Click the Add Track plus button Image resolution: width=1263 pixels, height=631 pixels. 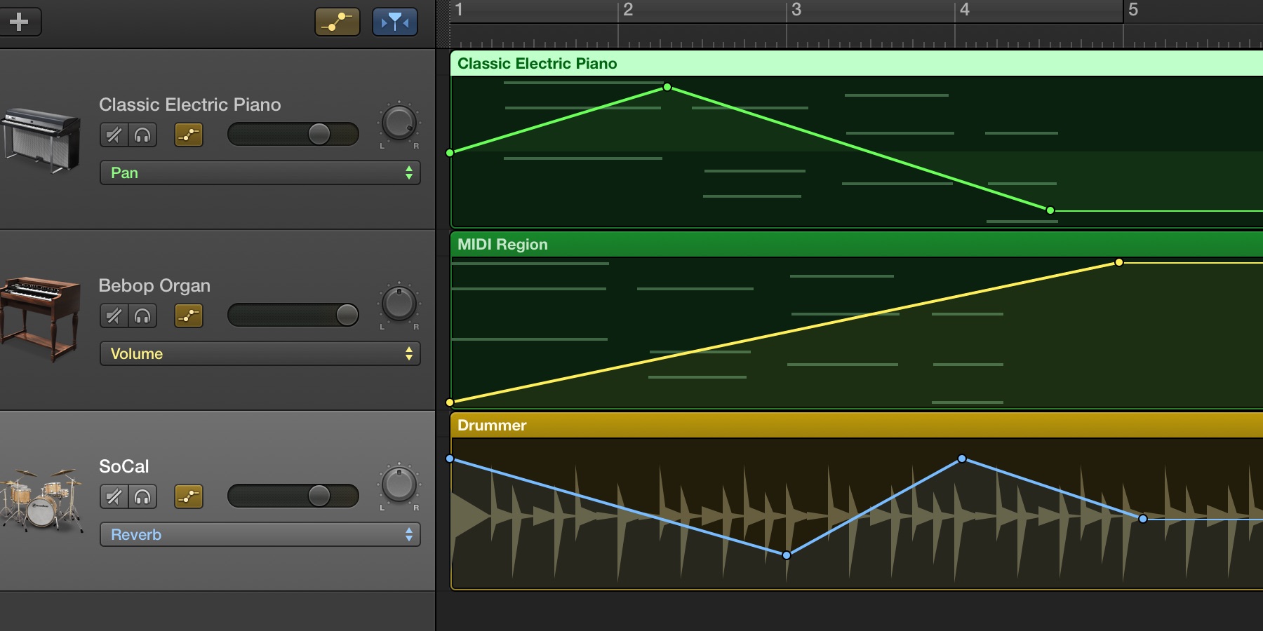20,22
